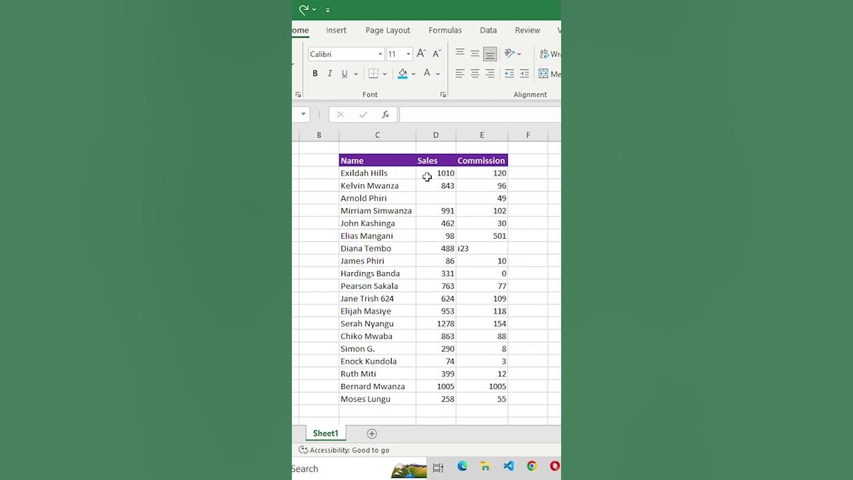
Task: Click Accessibility: Good to go status
Action: click(x=344, y=450)
